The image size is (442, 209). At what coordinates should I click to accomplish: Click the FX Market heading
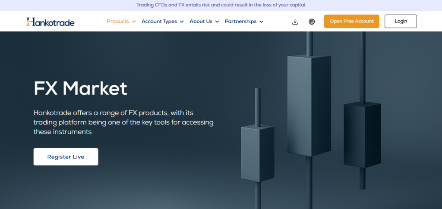pyautogui.click(x=80, y=88)
